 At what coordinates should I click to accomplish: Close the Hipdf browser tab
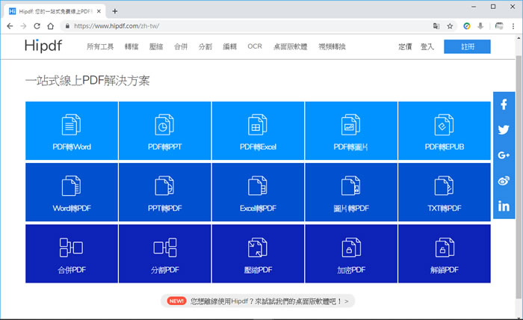(99, 11)
